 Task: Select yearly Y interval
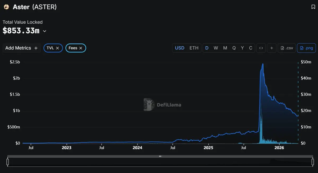coord(242,48)
